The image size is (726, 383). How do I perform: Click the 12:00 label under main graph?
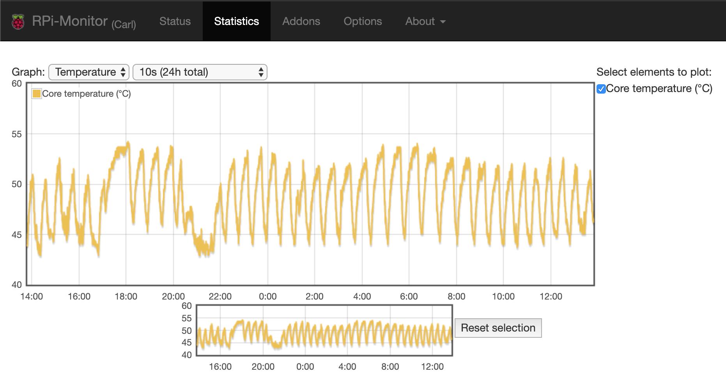pos(551,296)
